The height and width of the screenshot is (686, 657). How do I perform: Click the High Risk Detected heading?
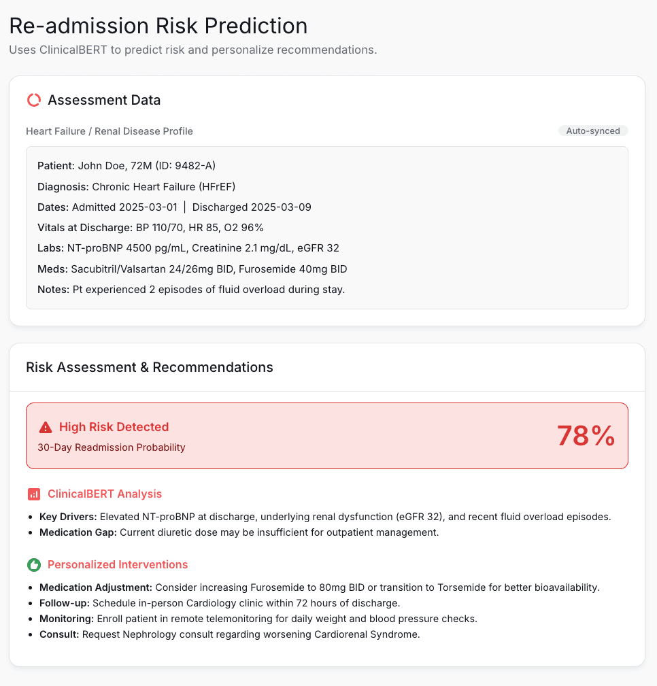[x=114, y=427]
